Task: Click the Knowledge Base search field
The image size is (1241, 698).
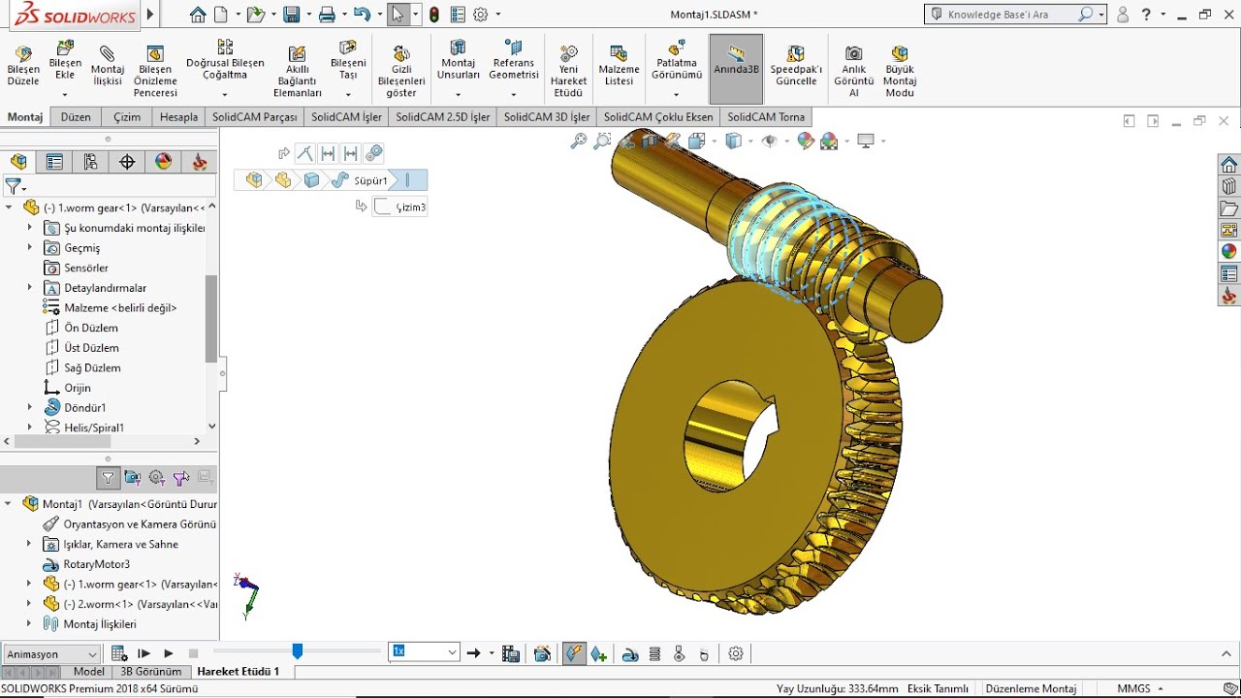Action: [x=1016, y=14]
